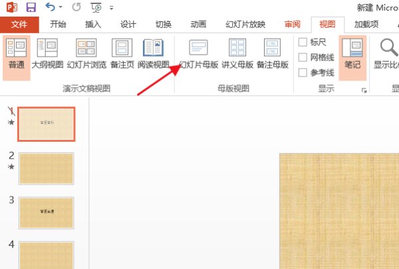
Task: Click the animation star under slide 1
Action: tap(11, 123)
